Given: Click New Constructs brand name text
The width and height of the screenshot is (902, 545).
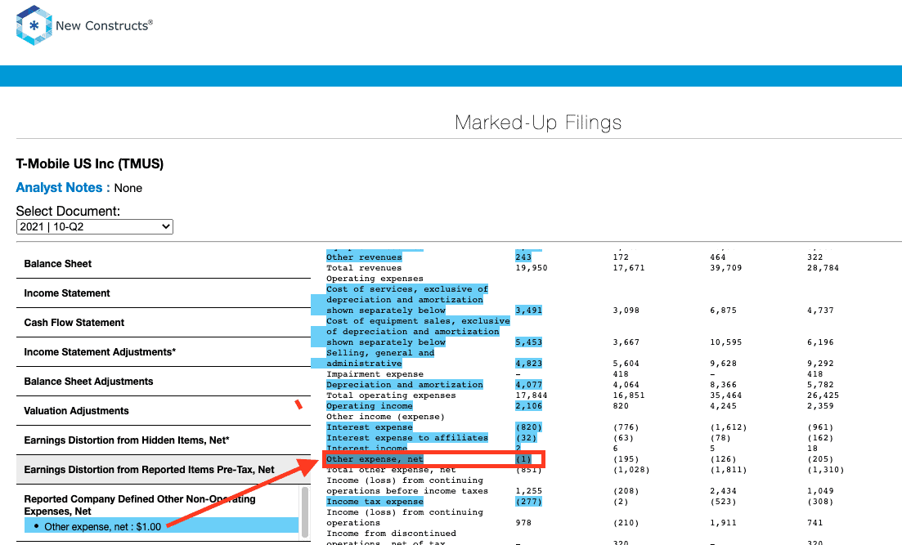Looking at the screenshot, I should point(104,26).
